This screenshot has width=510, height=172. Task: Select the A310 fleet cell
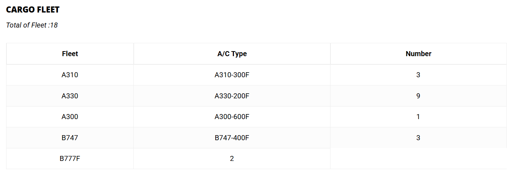point(70,75)
